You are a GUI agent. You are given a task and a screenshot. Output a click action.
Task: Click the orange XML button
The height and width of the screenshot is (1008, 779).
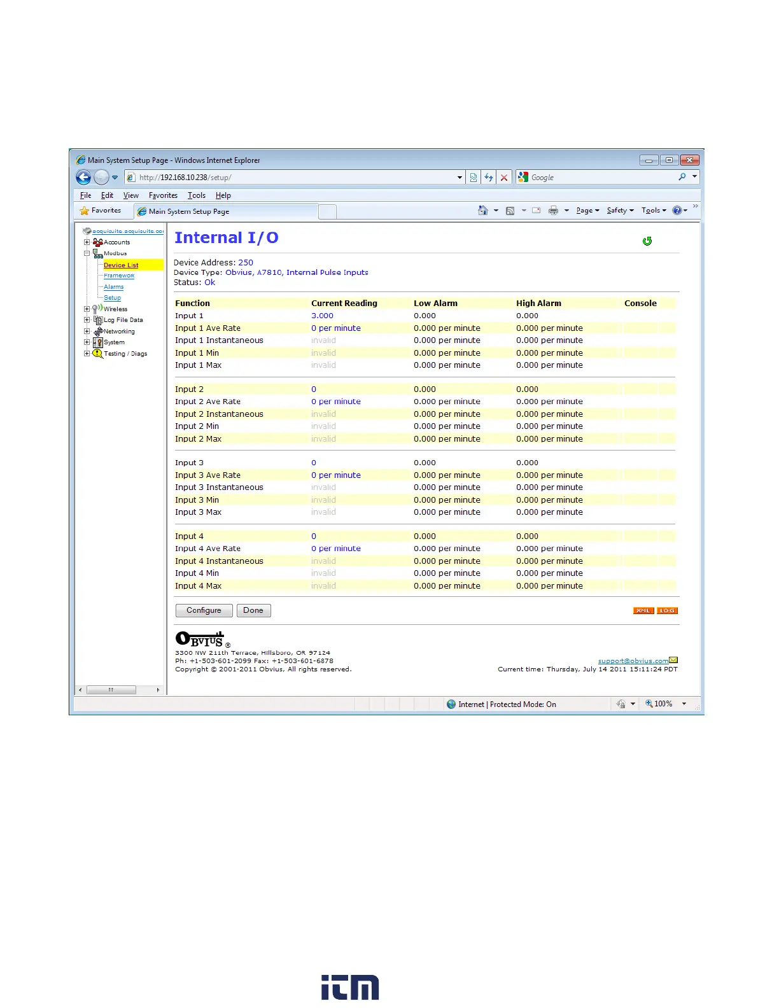pos(643,611)
